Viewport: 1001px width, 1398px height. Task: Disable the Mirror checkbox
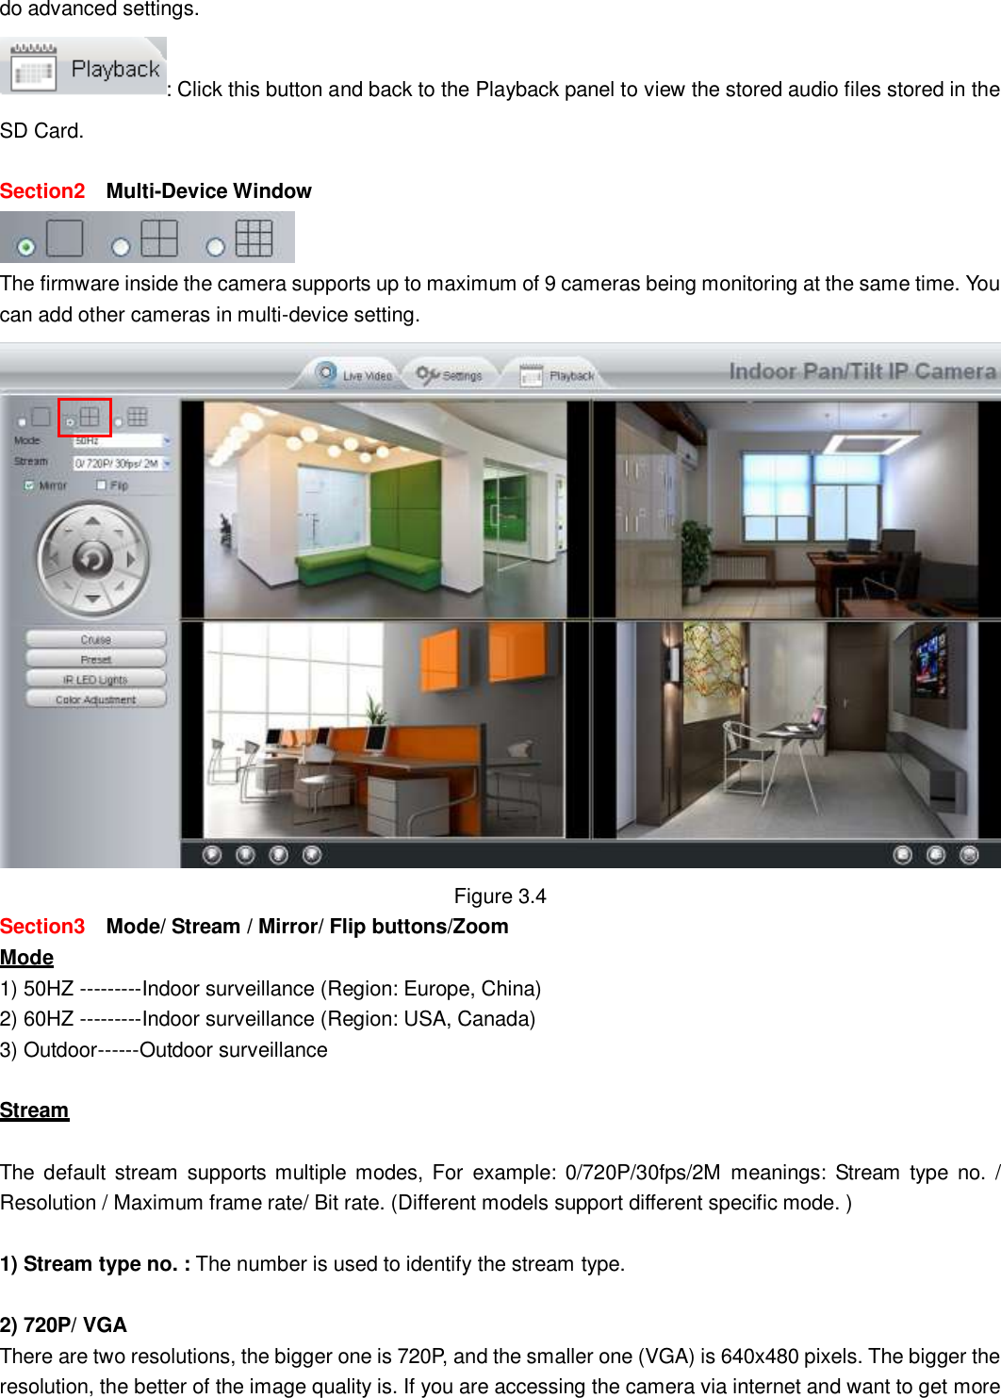pyautogui.click(x=29, y=485)
